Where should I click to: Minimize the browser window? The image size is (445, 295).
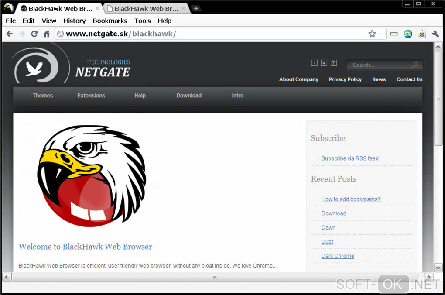pos(407,4)
